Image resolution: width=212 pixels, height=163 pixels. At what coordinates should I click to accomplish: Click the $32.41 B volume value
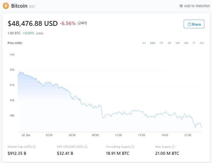pyautogui.click(x=65, y=153)
